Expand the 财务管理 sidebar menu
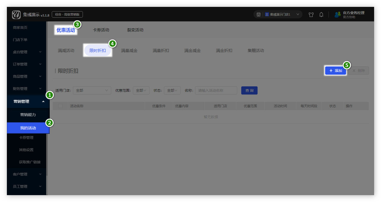Image resolution: width=381 pixels, height=202 pixels. coord(27,88)
